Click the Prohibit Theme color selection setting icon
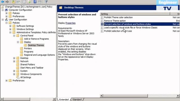 (102, 17)
